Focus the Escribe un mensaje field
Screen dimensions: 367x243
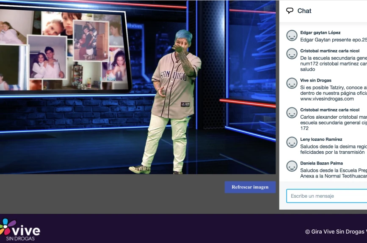pyautogui.click(x=326, y=196)
